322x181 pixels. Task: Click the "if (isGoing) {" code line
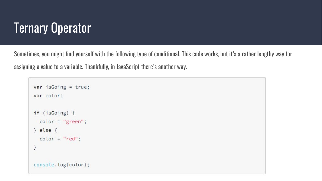54,113
